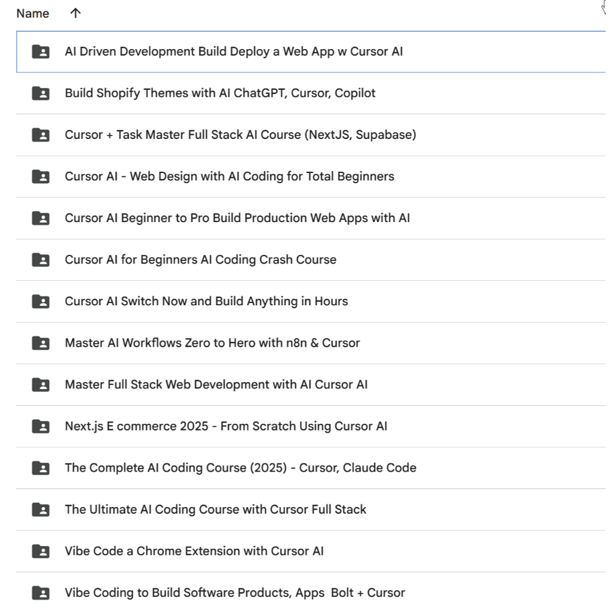Open The Ultimate AI Coding Course folder
This screenshot has width=613, height=613.
(x=216, y=509)
